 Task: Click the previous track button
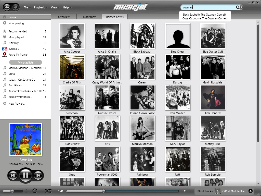[13, 175]
